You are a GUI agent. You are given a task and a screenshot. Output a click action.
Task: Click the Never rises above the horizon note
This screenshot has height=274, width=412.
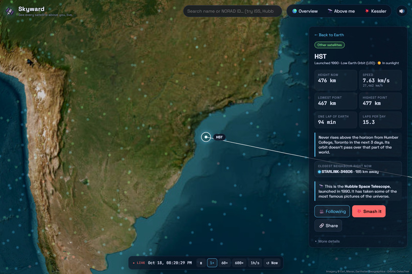click(358, 145)
